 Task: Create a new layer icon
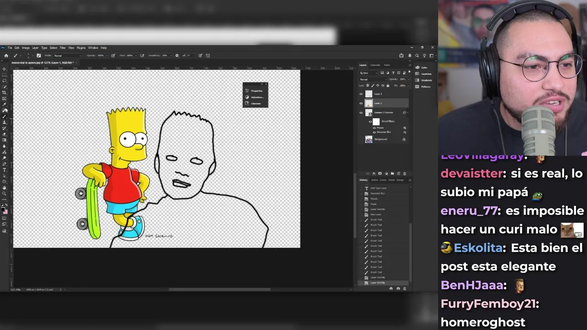pos(399,173)
